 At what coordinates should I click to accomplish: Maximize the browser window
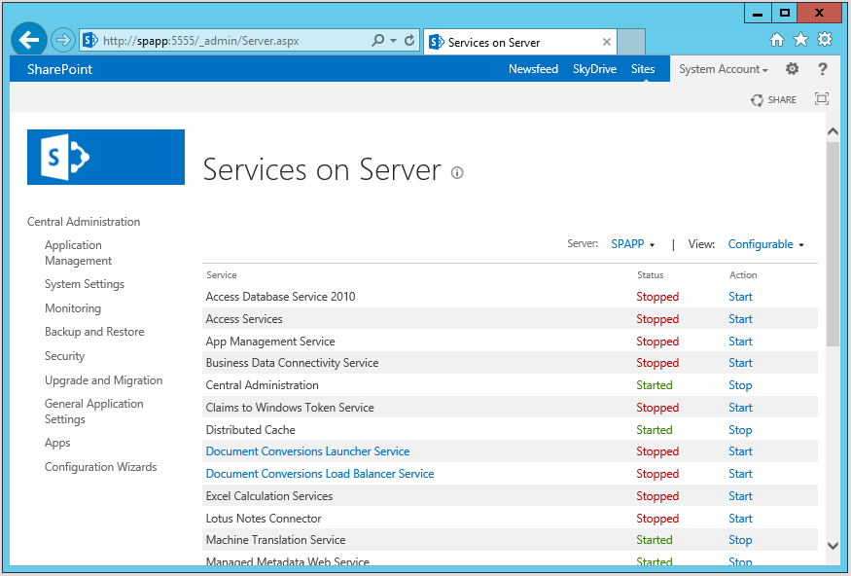pos(784,13)
